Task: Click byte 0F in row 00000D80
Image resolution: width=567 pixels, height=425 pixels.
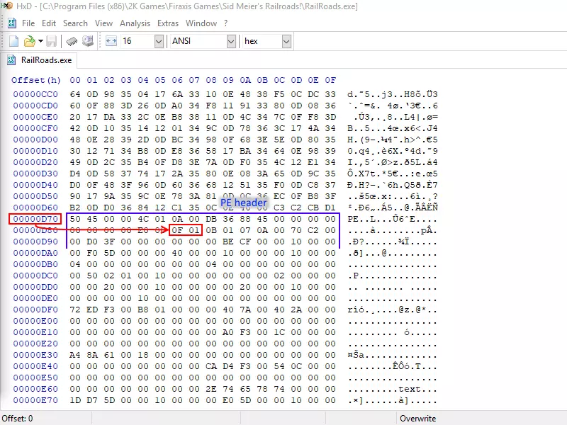Action: 177,230
